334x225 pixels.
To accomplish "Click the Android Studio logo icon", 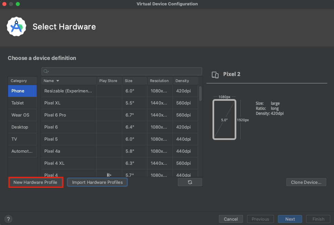I will (x=16, y=26).
